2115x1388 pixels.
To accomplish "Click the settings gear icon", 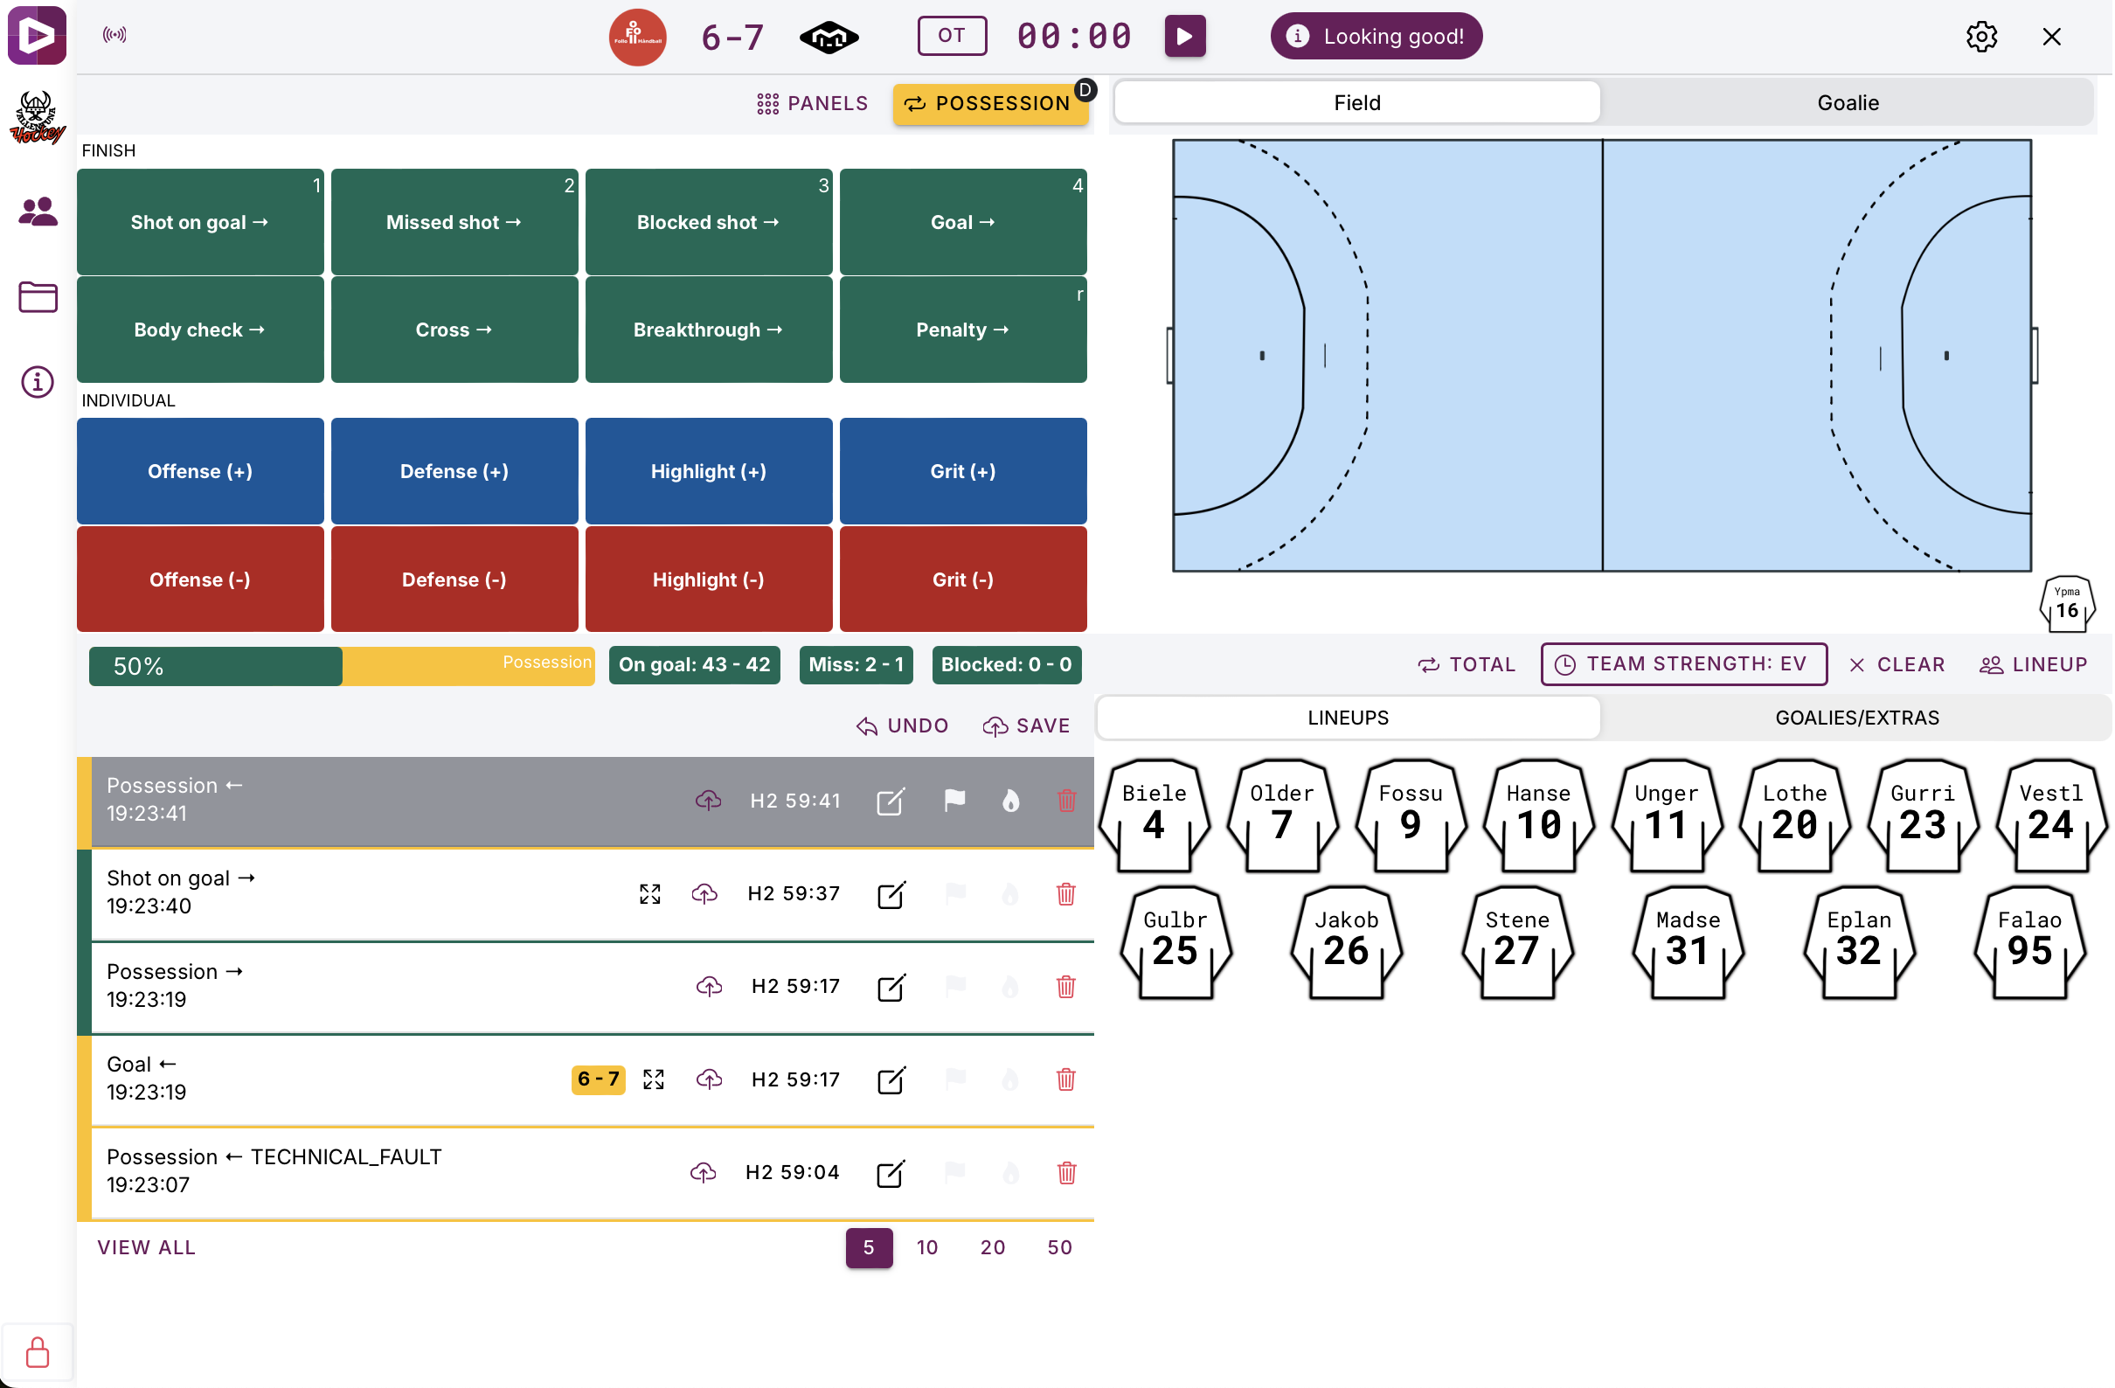I will [1982, 37].
